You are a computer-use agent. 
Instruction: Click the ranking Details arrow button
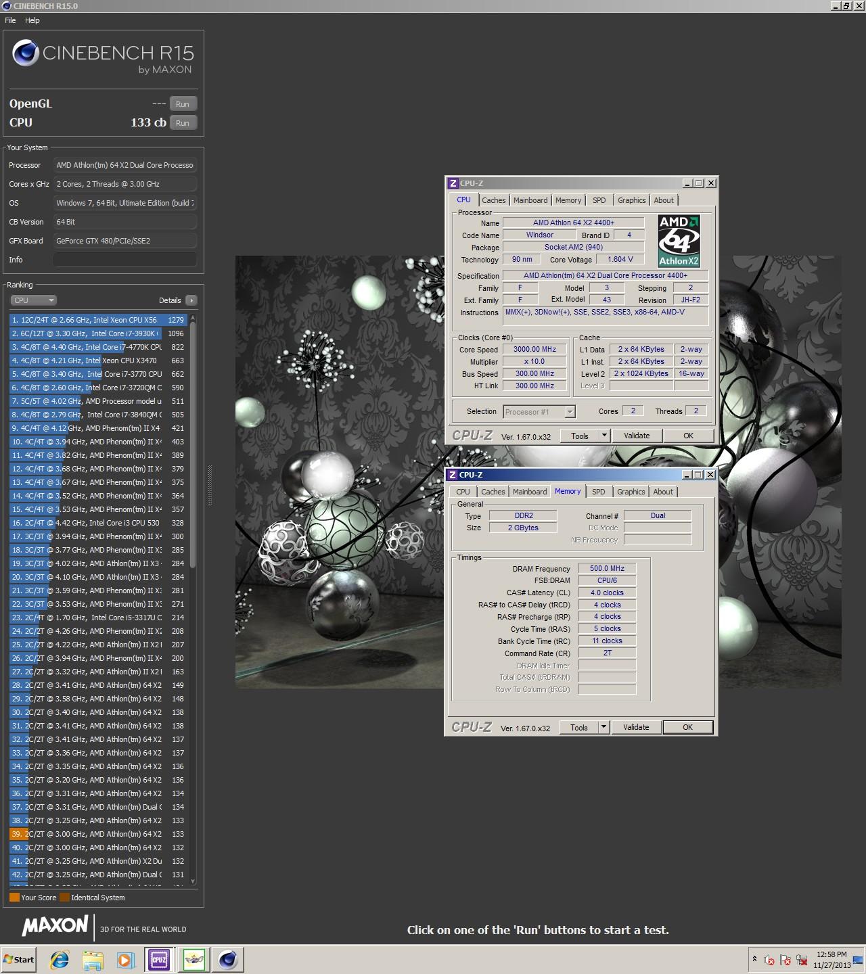[191, 300]
